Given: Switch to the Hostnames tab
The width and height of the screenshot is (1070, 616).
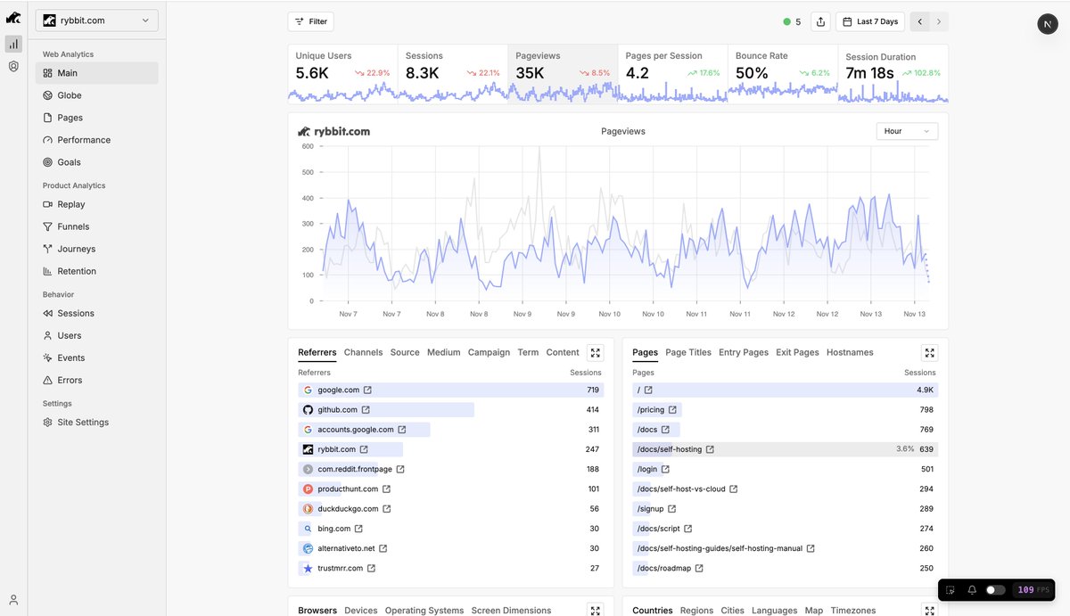Looking at the screenshot, I should coord(850,352).
